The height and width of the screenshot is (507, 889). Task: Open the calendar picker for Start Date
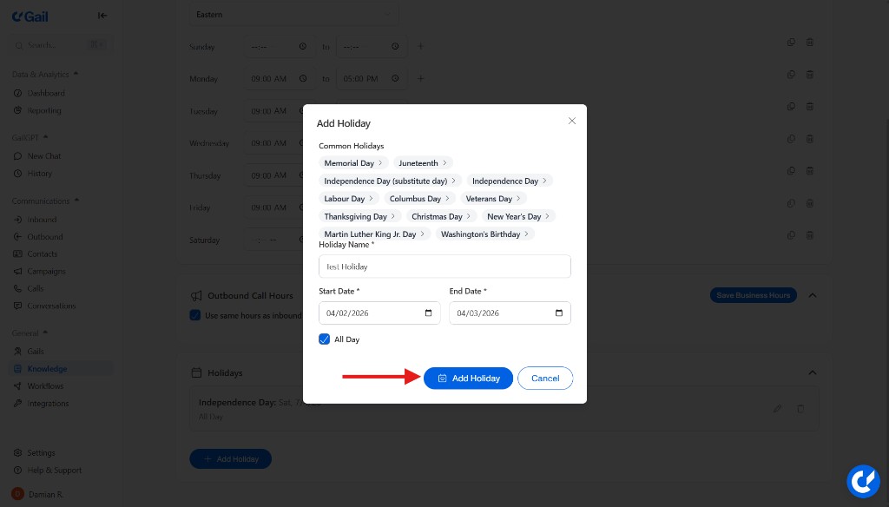pos(428,313)
